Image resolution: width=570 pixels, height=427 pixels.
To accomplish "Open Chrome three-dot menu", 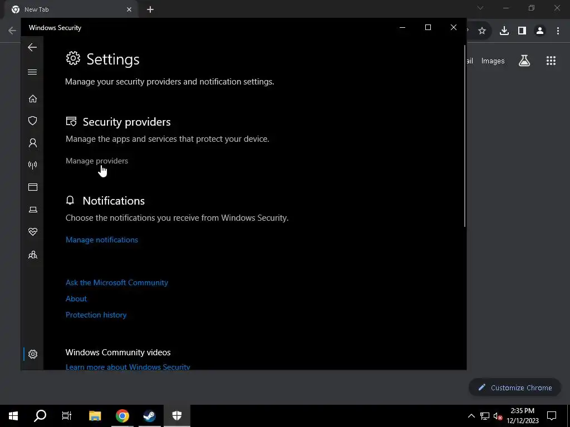I will point(558,31).
